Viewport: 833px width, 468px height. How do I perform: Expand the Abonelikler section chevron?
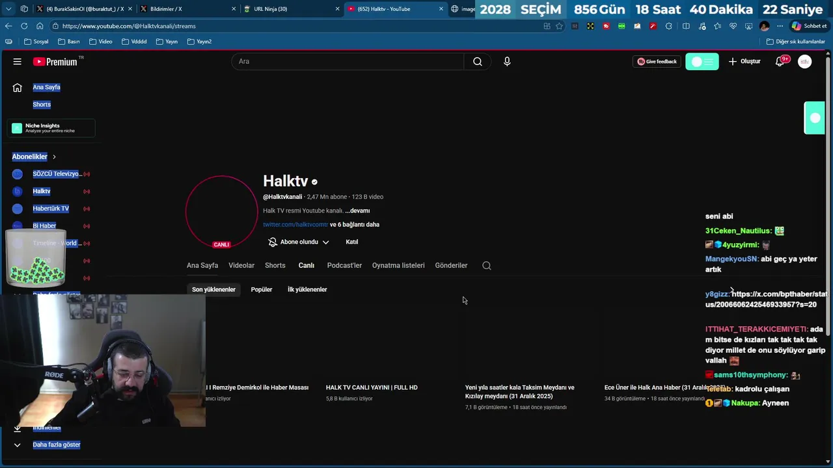pyautogui.click(x=54, y=157)
